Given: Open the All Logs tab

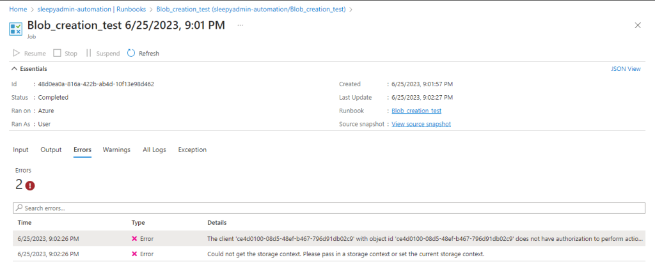Looking at the screenshot, I should pyautogui.click(x=154, y=150).
